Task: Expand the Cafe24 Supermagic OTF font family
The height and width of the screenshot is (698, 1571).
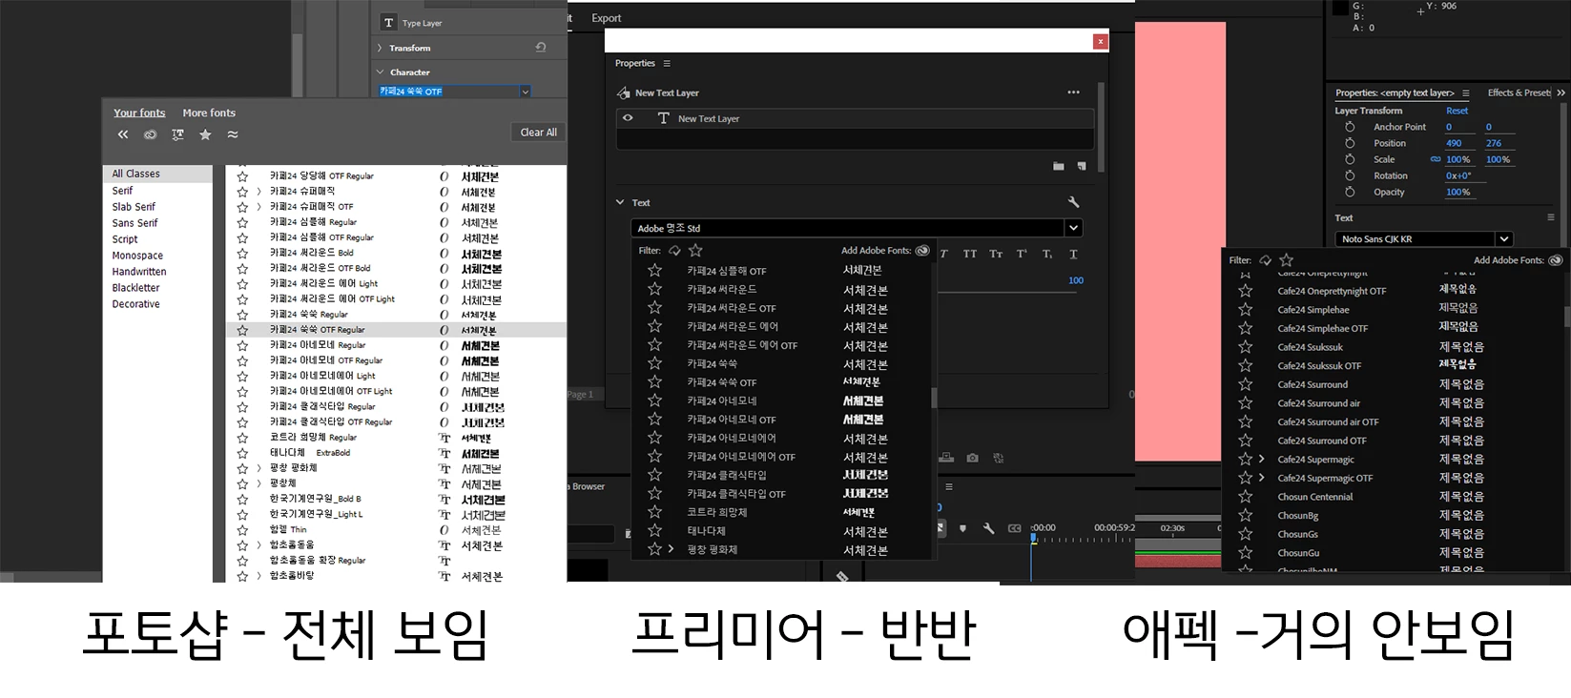Action: 1261,478
